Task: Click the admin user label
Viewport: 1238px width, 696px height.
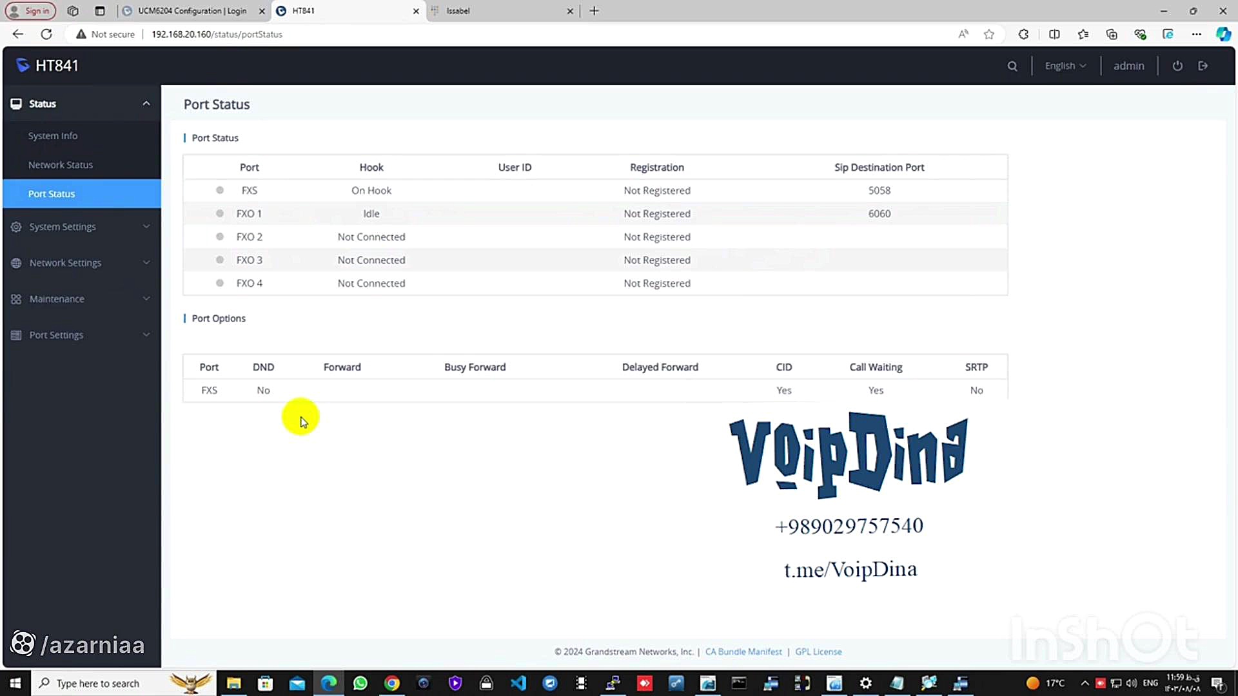Action: tap(1128, 66)
